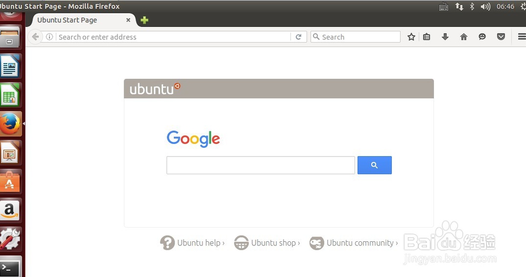Submit search with blue magnifier button

(375, 165)
